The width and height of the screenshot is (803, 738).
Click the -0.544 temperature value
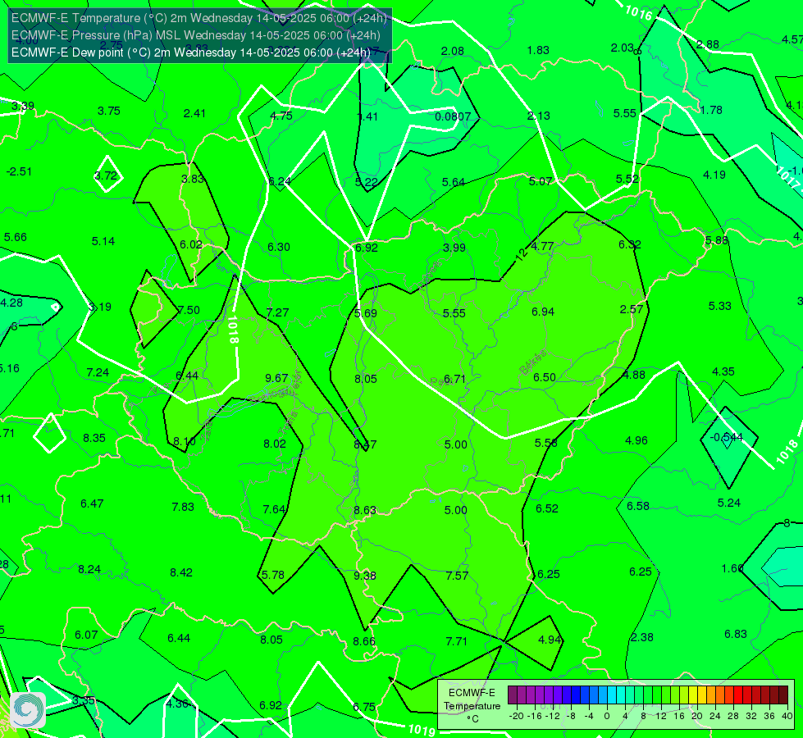coord(727,437)
